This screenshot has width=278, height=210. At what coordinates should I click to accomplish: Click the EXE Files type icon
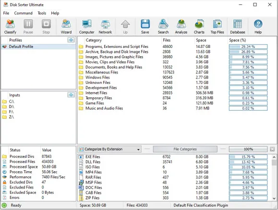click(81, 157)
